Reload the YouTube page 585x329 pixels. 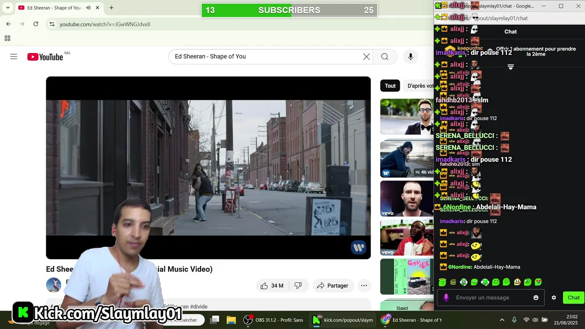point(36,24)
